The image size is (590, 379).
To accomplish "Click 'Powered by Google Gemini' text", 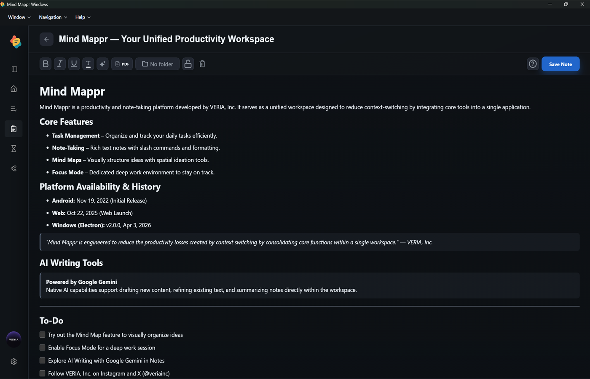I will [81, 282].
